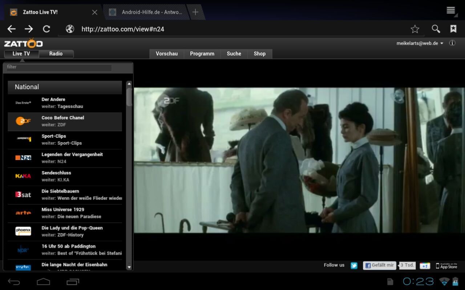The height and width of the screenshot is (290, 465).
Task: Select the phoenix channel logo
Action: (23, 231)
